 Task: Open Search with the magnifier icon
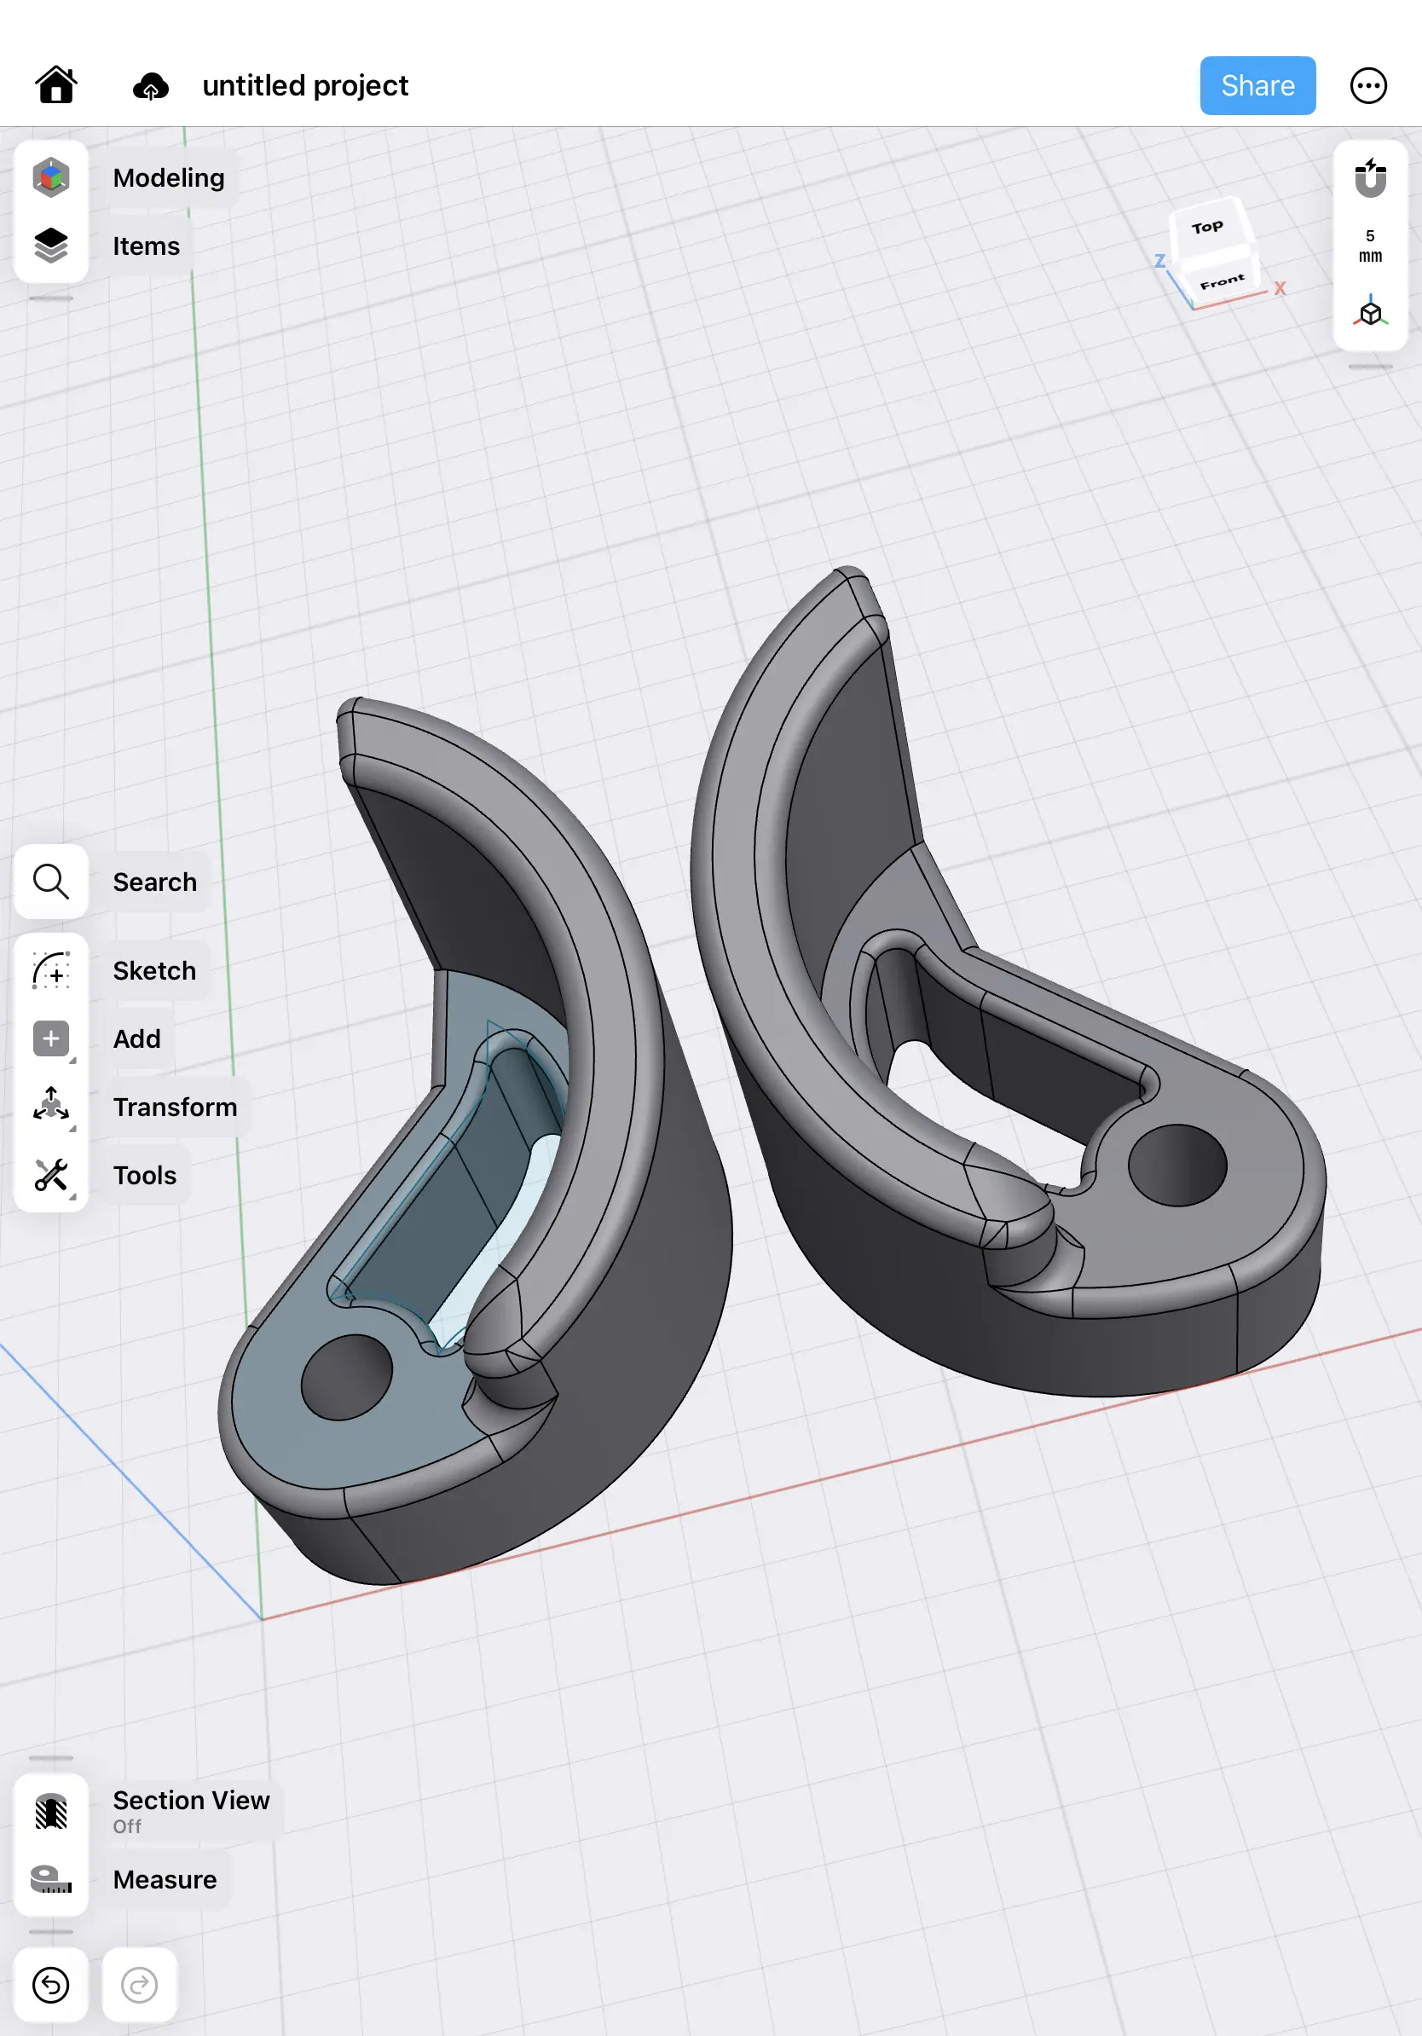click(x=51, y=882)
